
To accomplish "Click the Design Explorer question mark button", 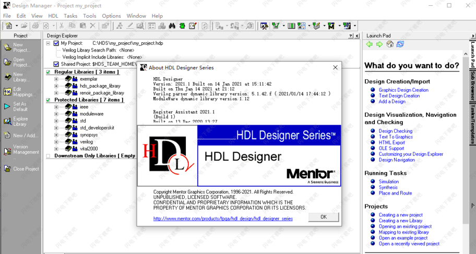I will pos(351,36).
